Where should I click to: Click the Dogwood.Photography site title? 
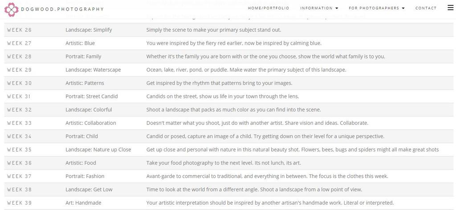(x=62, y=9)
